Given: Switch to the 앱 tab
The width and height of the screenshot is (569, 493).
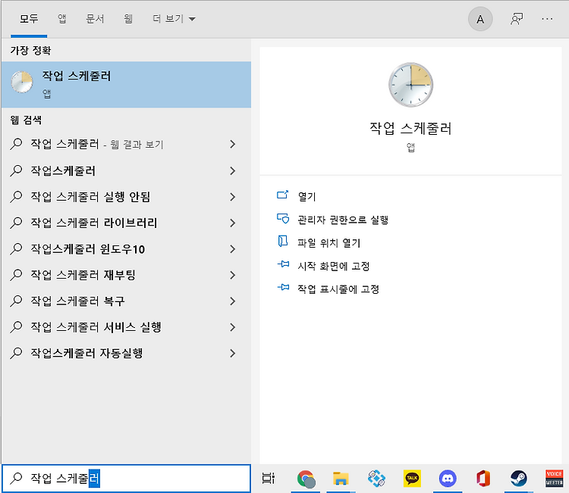Looking at the screenshot, I should click(x=62, y=19).
